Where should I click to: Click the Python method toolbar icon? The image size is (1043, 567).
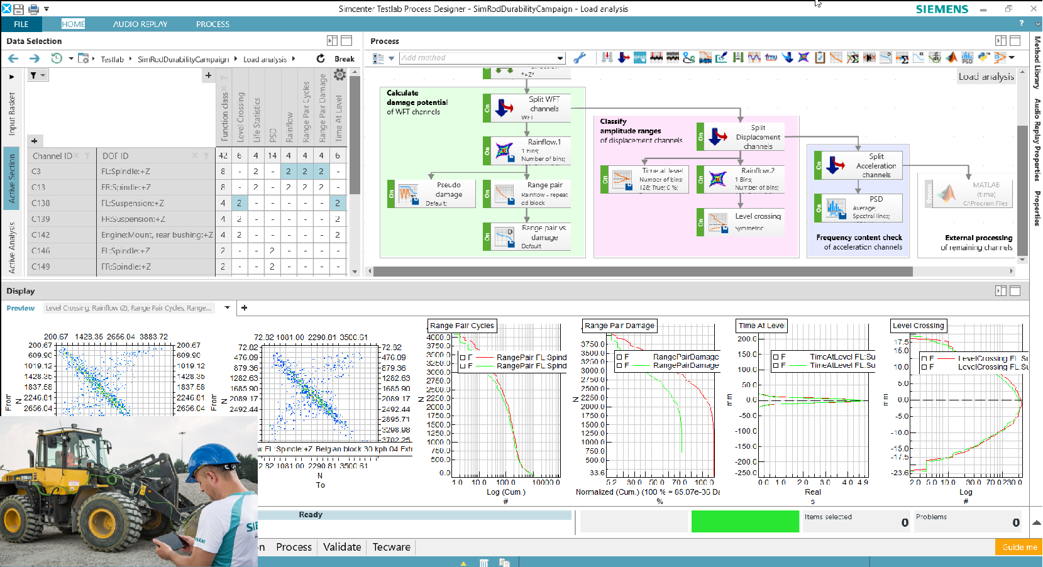click(x=983, y=58)
